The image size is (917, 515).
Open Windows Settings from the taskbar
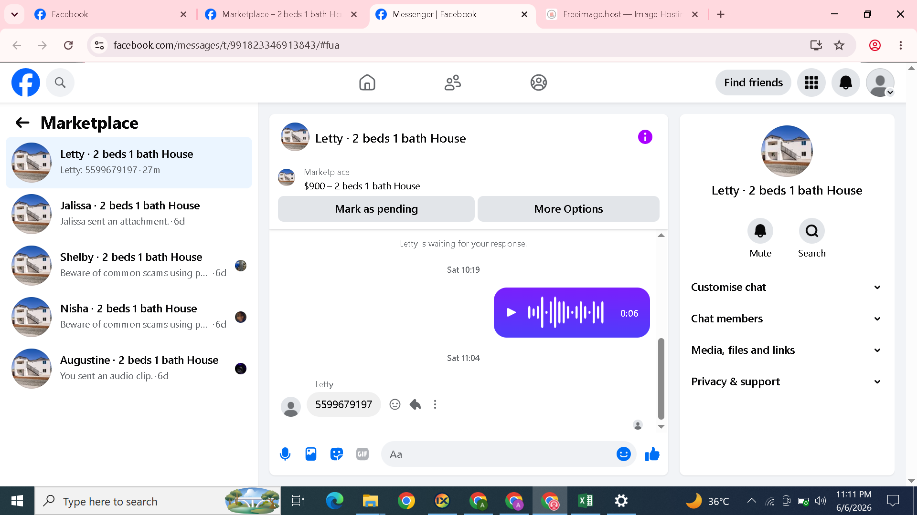click(x=621, y=501)
